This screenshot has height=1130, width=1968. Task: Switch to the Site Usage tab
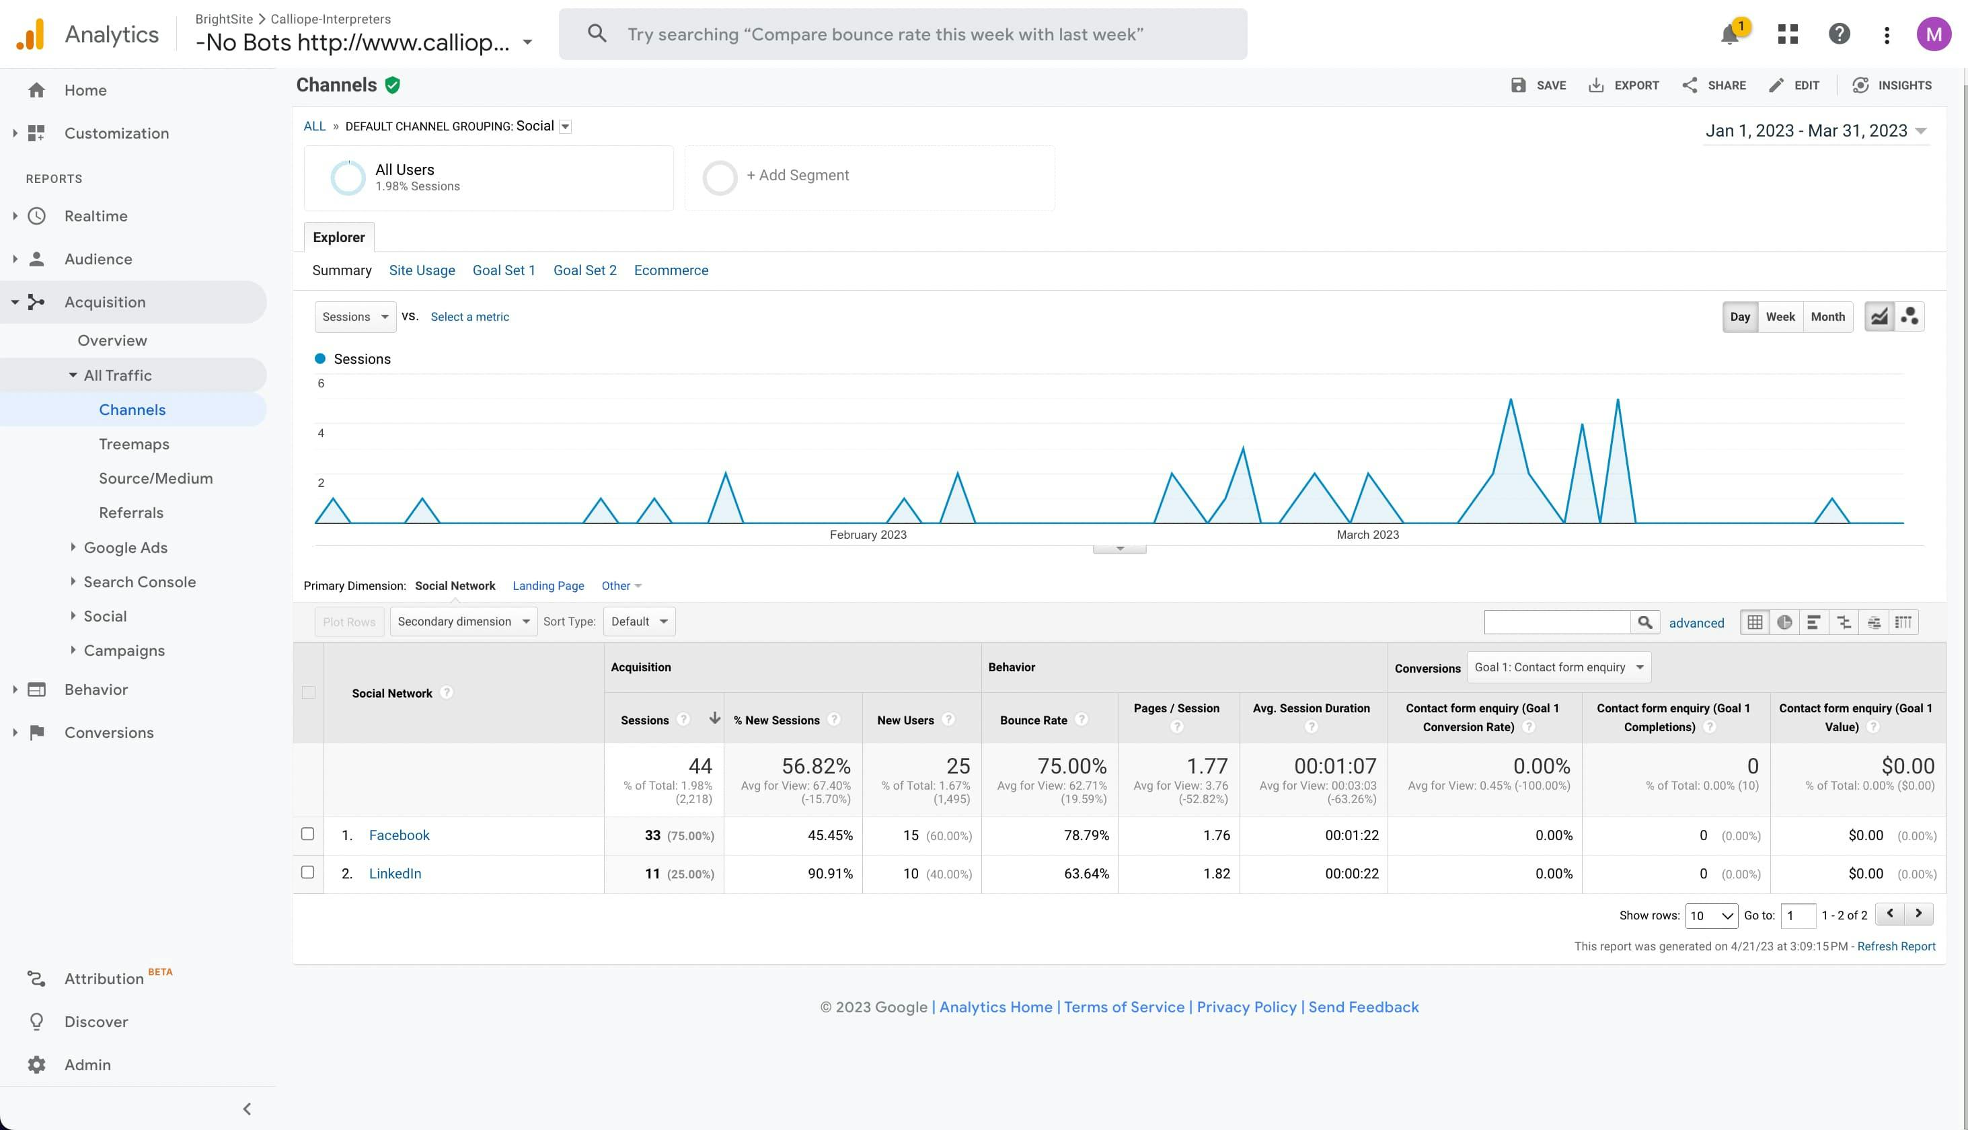click(422, 270)
